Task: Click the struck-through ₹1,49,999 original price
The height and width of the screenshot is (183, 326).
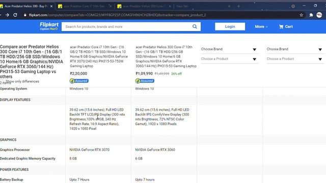Action: [x=162, y=74]
